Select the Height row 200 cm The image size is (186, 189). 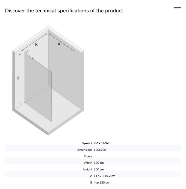(93, 169)
